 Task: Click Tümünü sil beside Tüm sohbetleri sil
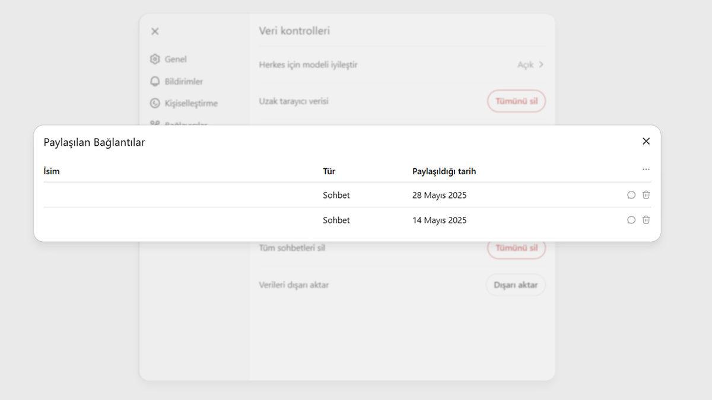[516, 248]
